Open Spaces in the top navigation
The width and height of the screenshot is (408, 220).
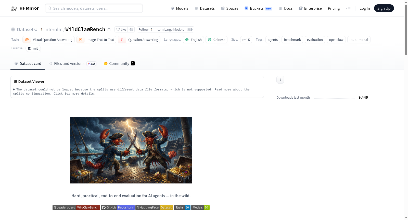coord(229,8)
